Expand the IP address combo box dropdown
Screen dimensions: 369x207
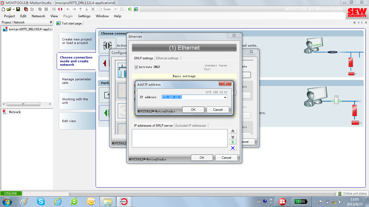tap(225, 97)
